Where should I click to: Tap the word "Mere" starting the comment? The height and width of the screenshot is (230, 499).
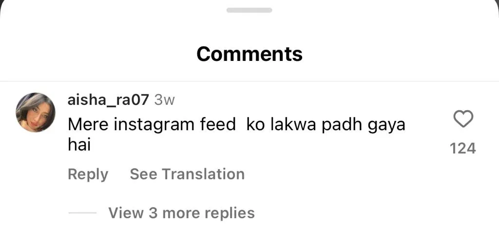pos(87,124)
